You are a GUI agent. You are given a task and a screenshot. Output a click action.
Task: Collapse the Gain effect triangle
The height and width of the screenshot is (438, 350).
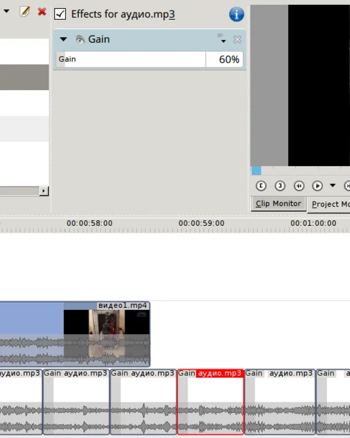[63, 39]
